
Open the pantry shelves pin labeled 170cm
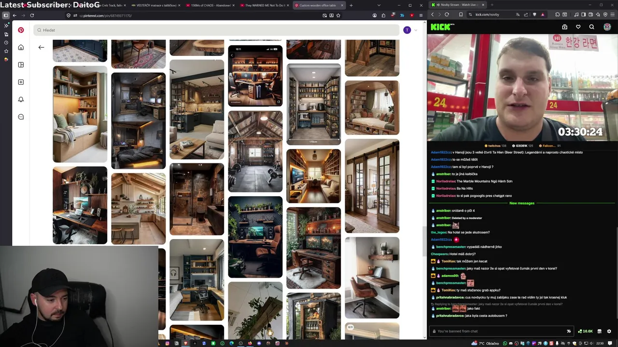pyautogui.click(x=313, y=104)
